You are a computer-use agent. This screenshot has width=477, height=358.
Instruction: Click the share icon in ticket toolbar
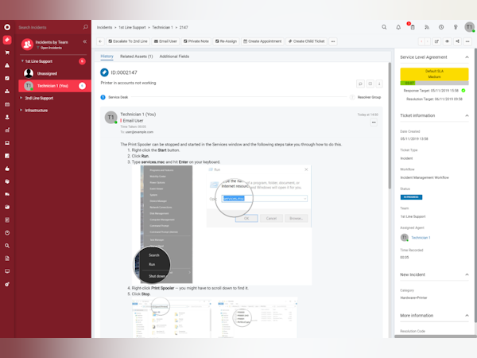pyautogui.click(x=457, y=41)
